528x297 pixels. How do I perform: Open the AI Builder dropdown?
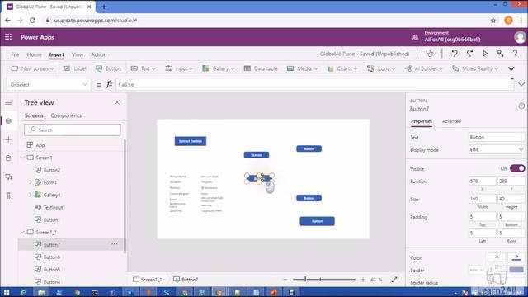pyautogui.click(x=423, y=68)
